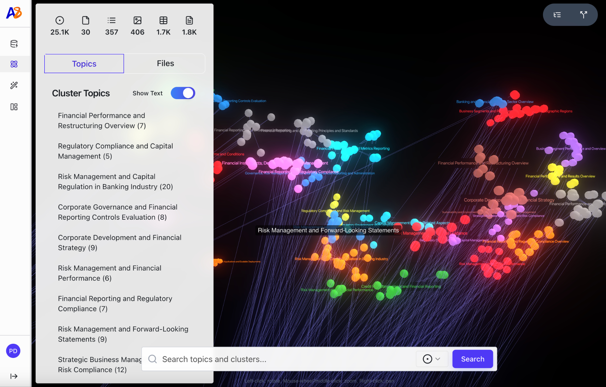Image resolution: width=606 pixels, height=387 pixels.
Task: Expand Risk Management and Forward-Looking Statements topic
Action: pyautogui.click(x=123, y=334)
